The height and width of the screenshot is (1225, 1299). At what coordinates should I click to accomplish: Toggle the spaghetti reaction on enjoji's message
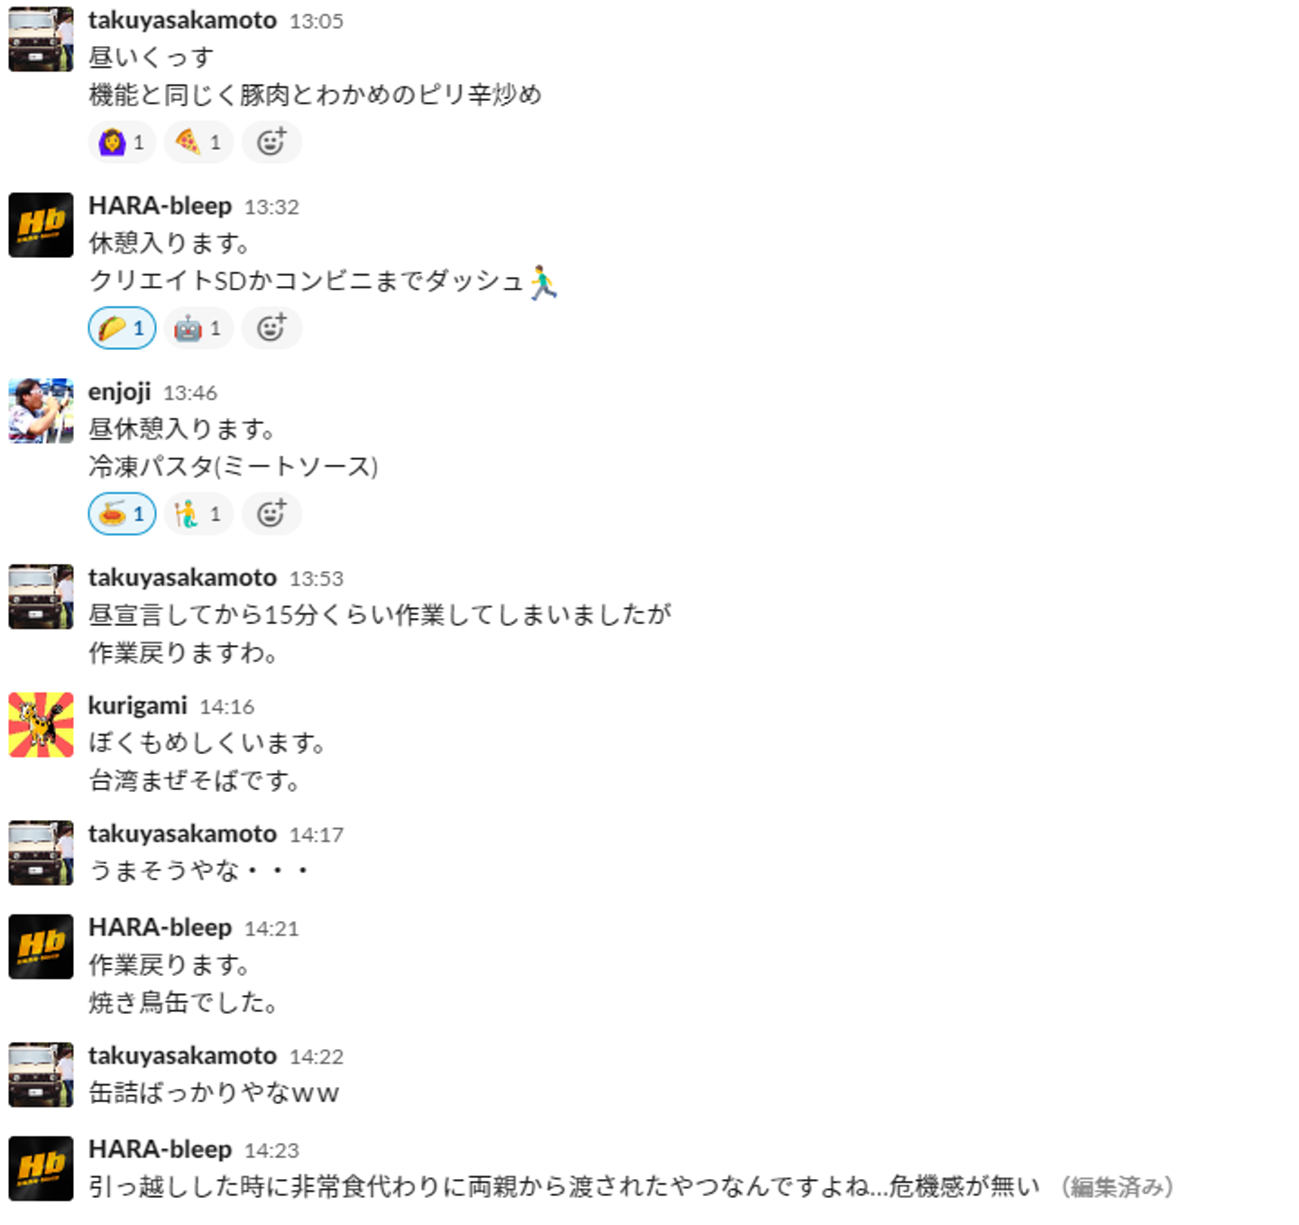122,514
